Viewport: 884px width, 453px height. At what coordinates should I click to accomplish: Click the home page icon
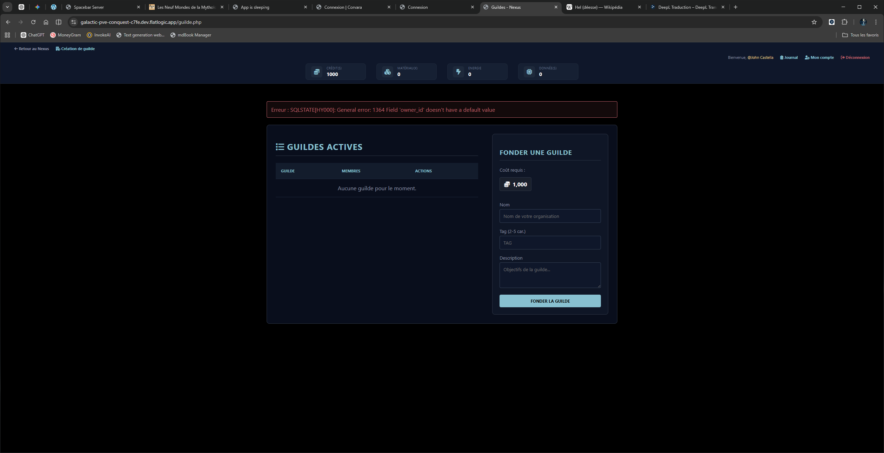pyautogui.click(x=46, y=22)
